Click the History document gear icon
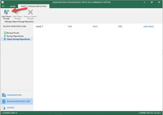 [x=4, y=108]
